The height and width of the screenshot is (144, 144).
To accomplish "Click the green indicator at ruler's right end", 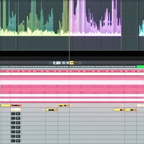I will point(140,67).
